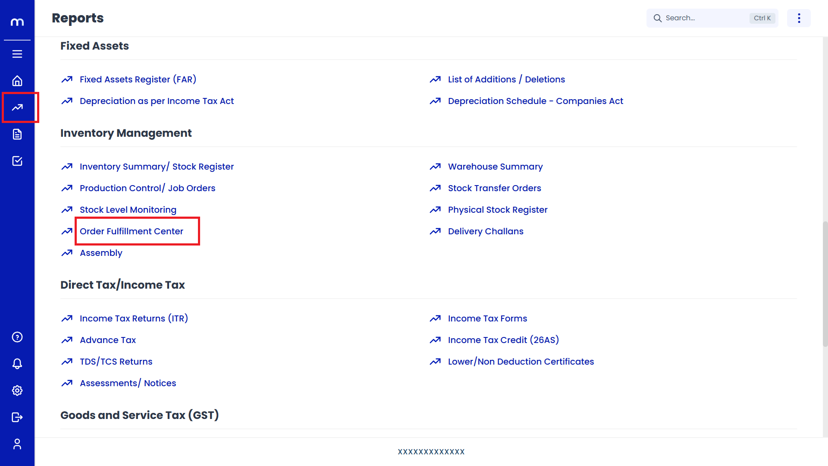Open Stock Level Monitoring report
Screen dimensions: 828x466
[x=128, y=210]
